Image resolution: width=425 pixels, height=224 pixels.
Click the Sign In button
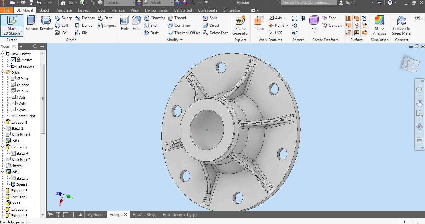pos(348,3)
